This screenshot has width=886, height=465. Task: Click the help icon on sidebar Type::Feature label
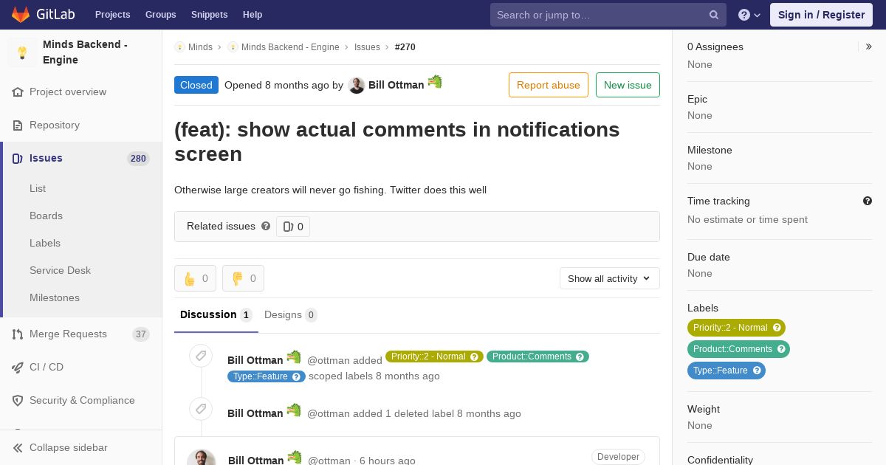(757, 371)
